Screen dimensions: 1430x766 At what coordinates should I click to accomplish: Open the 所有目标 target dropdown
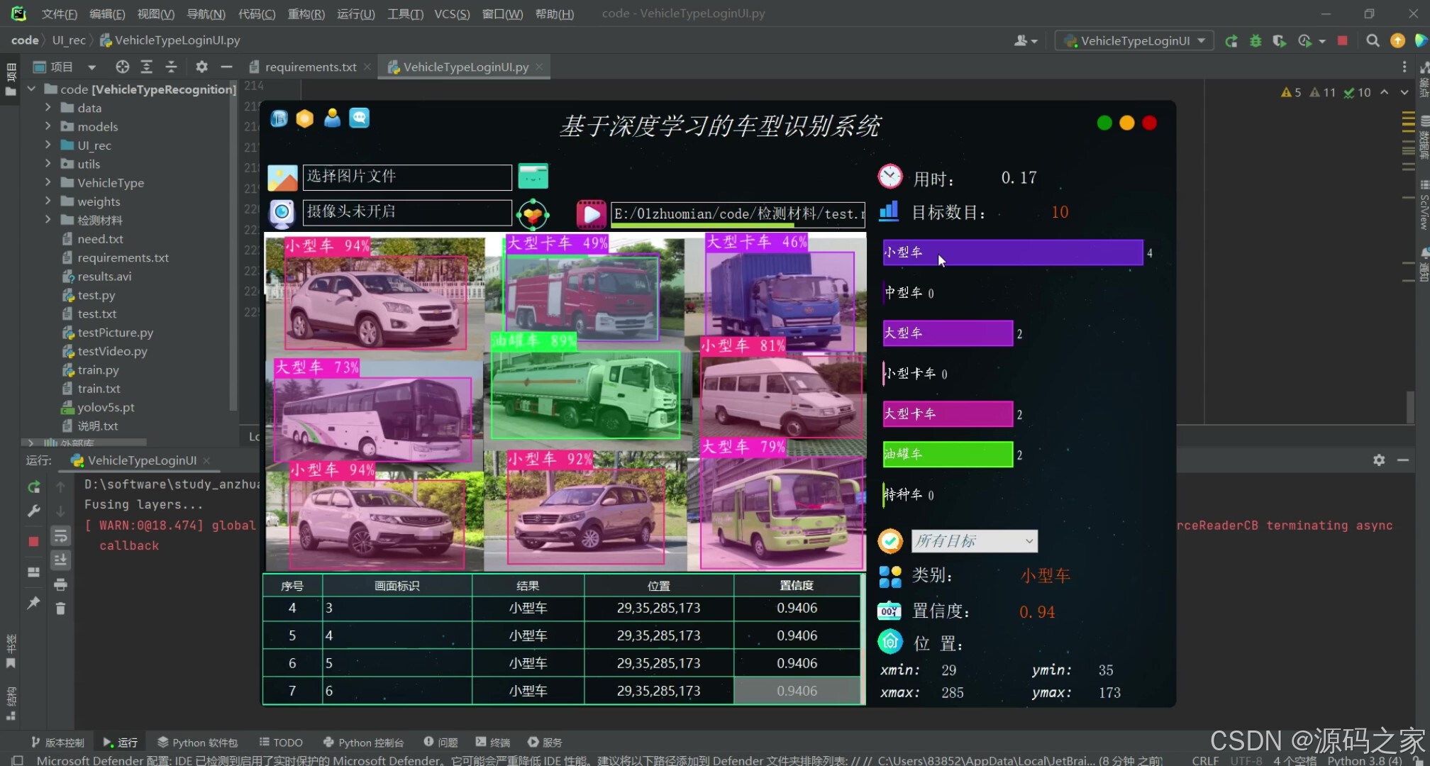(x=974, y=541)
